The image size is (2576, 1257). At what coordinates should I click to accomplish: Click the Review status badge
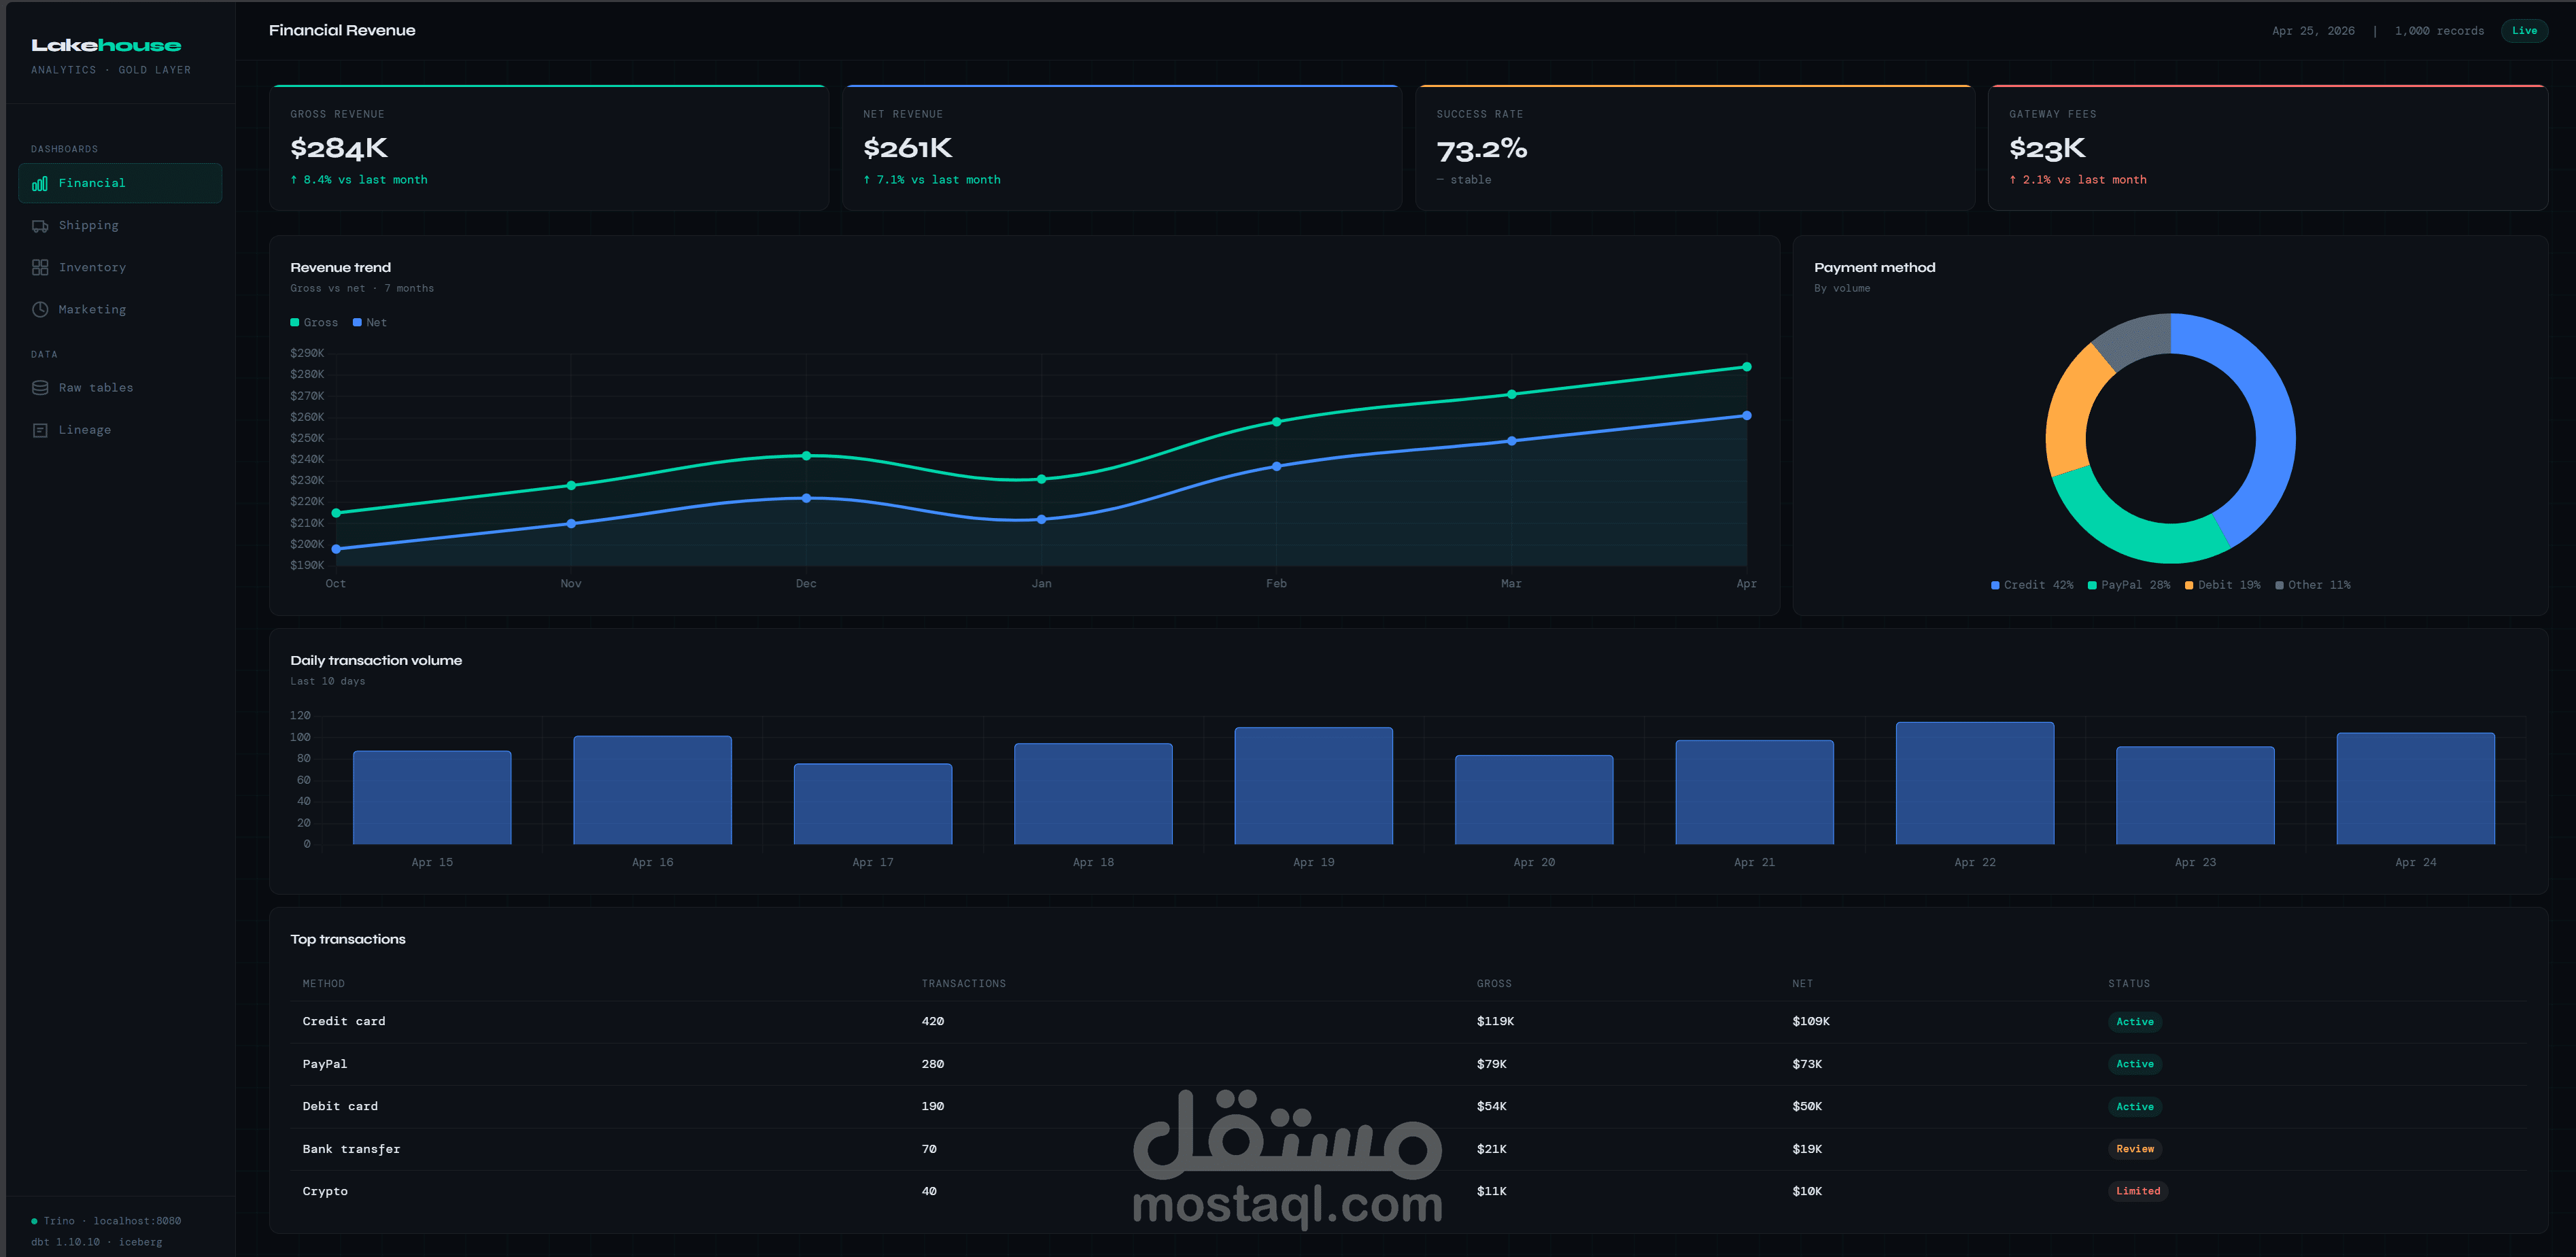pos(2135,1149)
